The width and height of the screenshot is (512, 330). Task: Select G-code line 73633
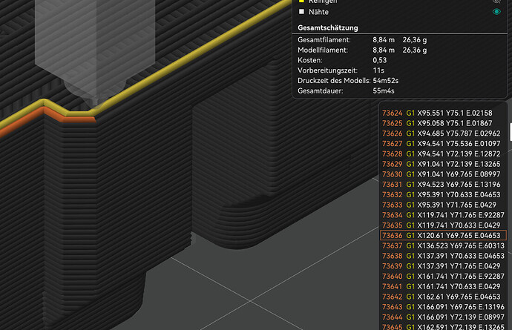tap(442, 205)
